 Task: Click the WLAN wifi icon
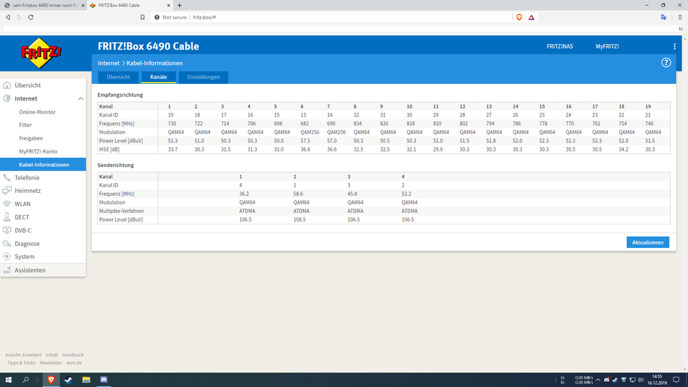[7, 204]
